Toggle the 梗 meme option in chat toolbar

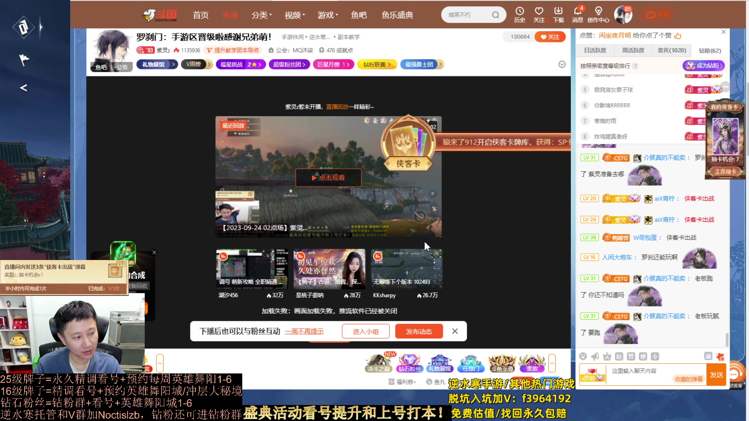pyautogui.click(x=644, y=356)
